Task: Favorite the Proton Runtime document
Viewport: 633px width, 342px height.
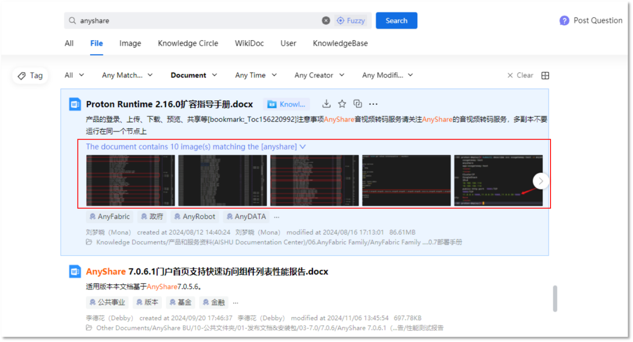Action: (x=342, y=104)
